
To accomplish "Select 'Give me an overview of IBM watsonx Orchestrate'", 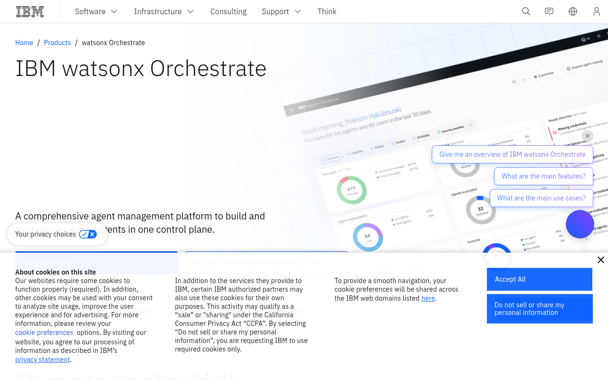I will (513, 154).
